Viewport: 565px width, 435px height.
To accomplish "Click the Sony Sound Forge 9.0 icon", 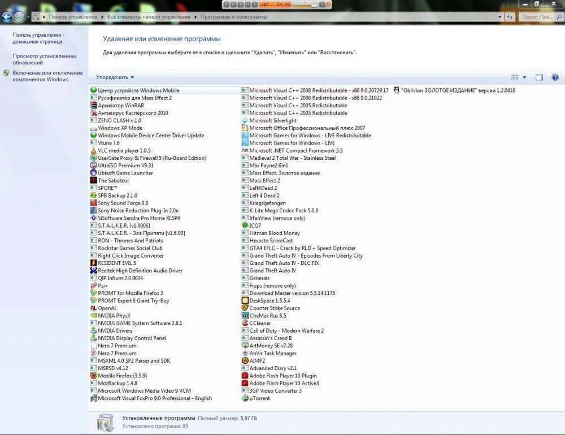I will 93,203.
